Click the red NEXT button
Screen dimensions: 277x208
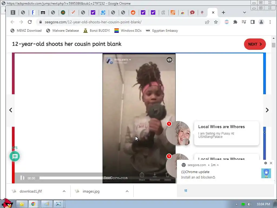(x=255, y=44)
